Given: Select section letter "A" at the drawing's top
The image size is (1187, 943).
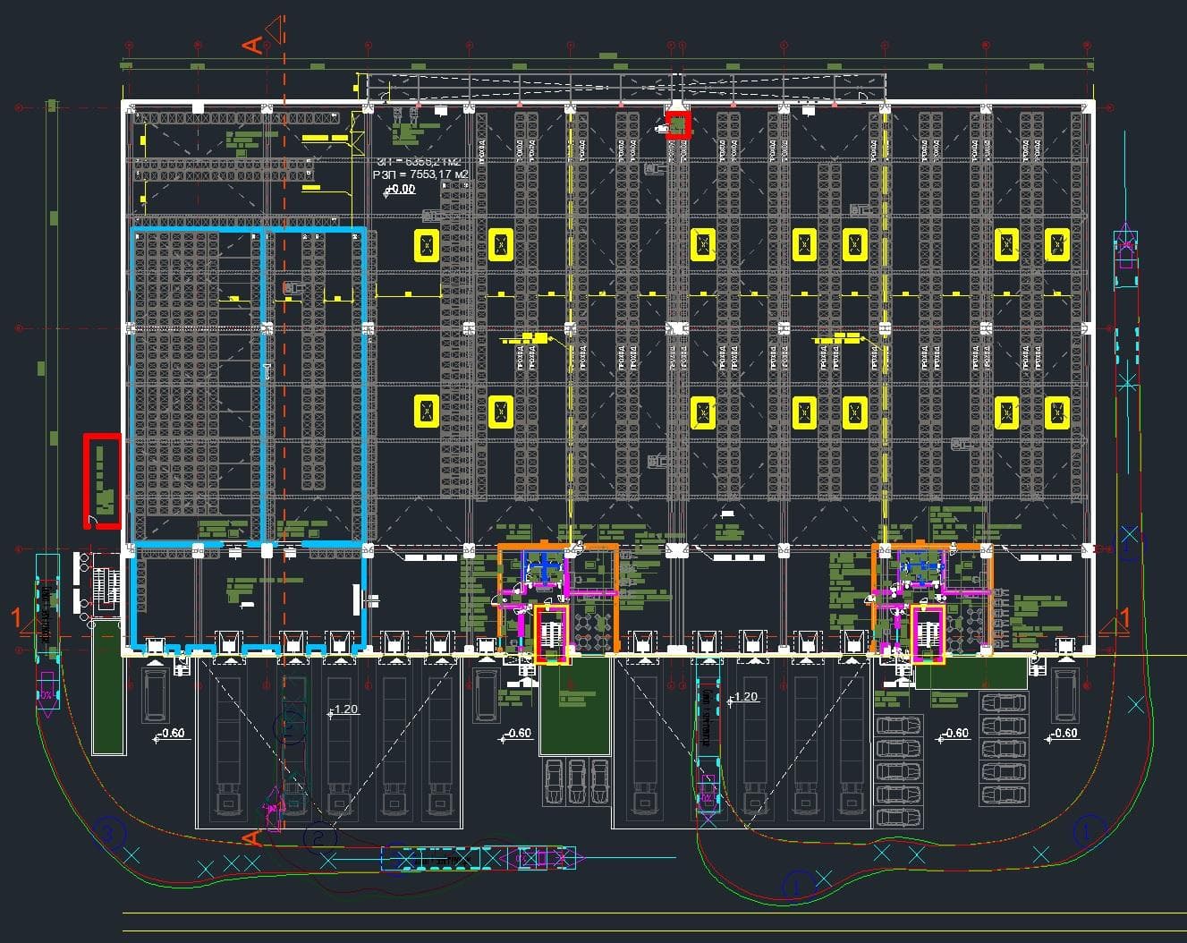Looking at the screenshot, I should (254, 45).
